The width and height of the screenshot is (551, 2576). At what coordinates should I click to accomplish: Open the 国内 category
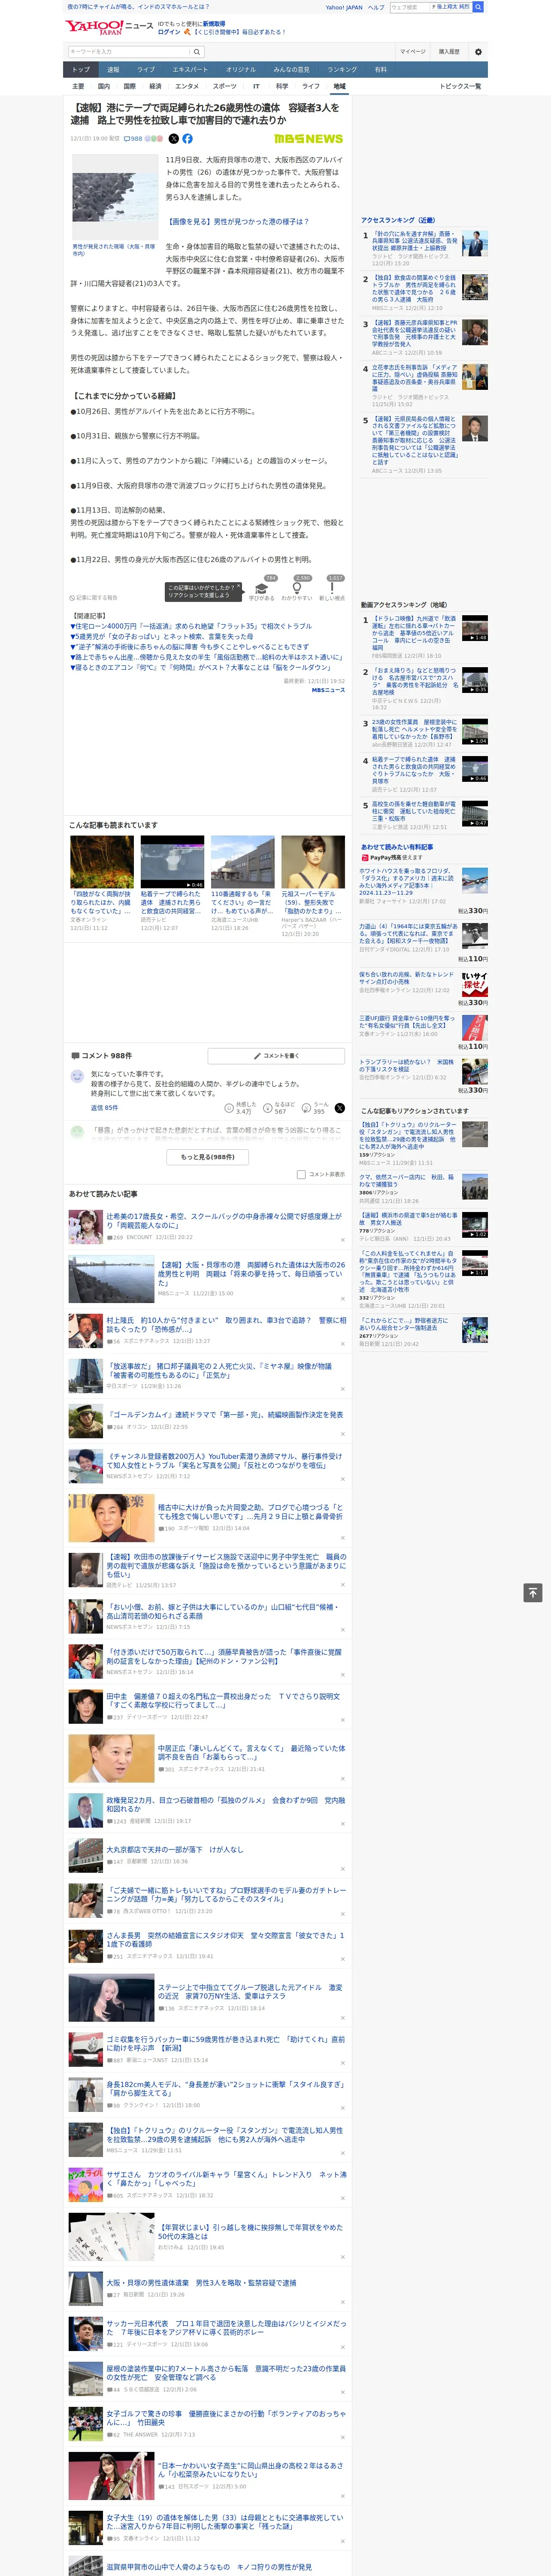point(103,86)
